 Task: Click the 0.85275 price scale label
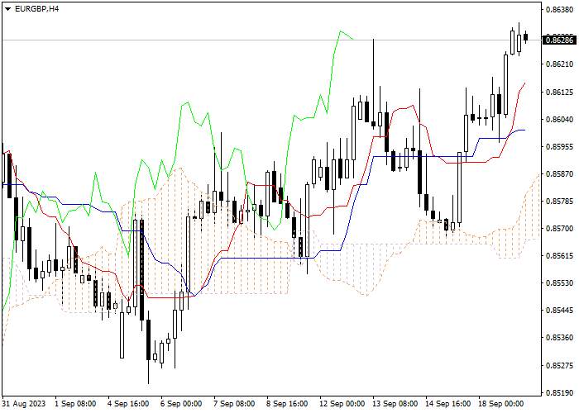[x=559, y=365]
